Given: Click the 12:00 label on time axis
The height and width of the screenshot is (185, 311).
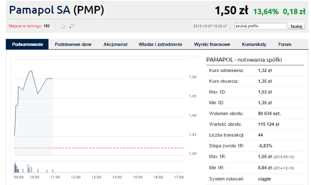Looking at the screenshot, I should [76, 177].
